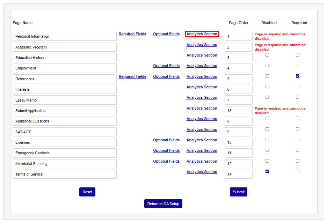327x223 pixels.
Task: Check the Disabled box for Interests
Action: click(267, 86)
